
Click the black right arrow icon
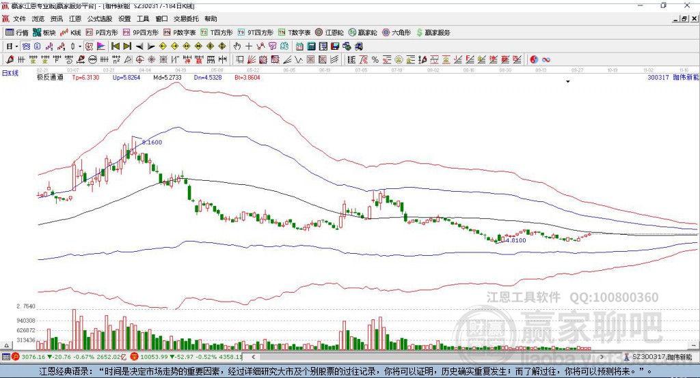click(151, 46)
